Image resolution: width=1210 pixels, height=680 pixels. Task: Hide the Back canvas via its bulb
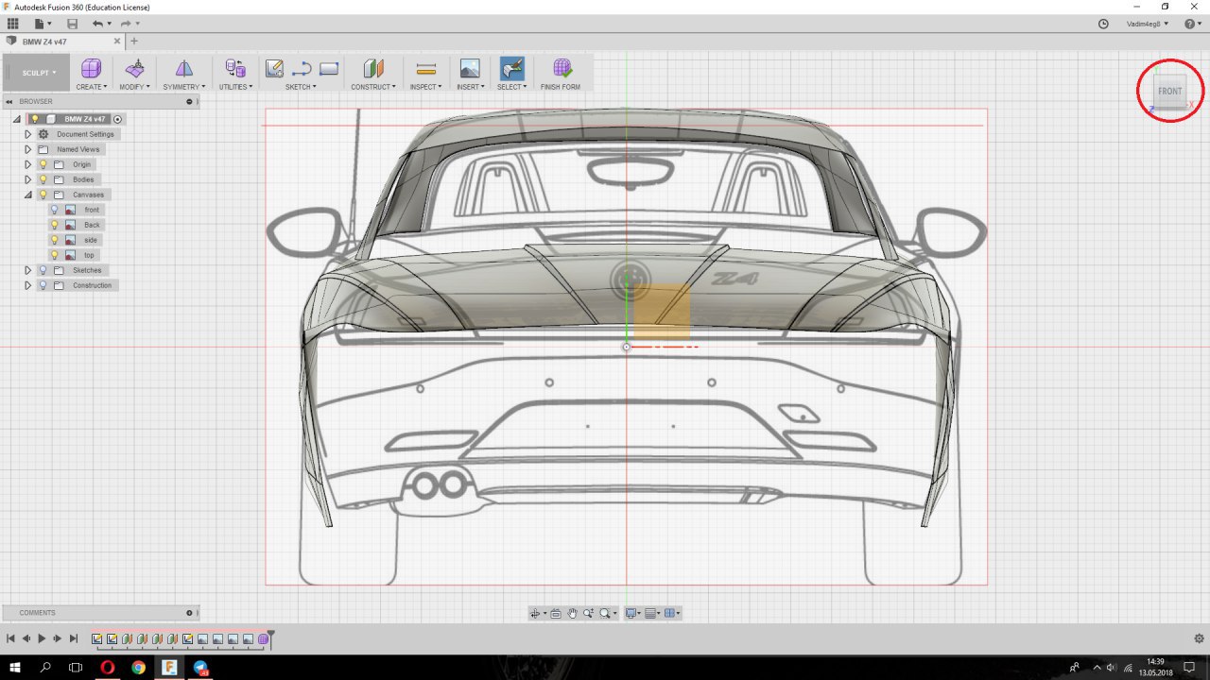tap(55, 225)
